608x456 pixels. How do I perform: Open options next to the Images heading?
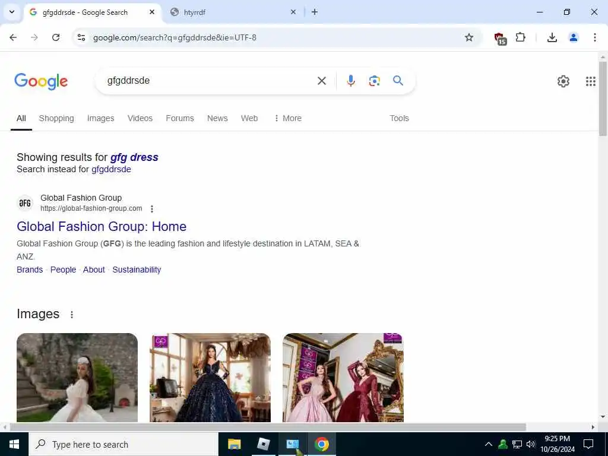tap(72, 315)
